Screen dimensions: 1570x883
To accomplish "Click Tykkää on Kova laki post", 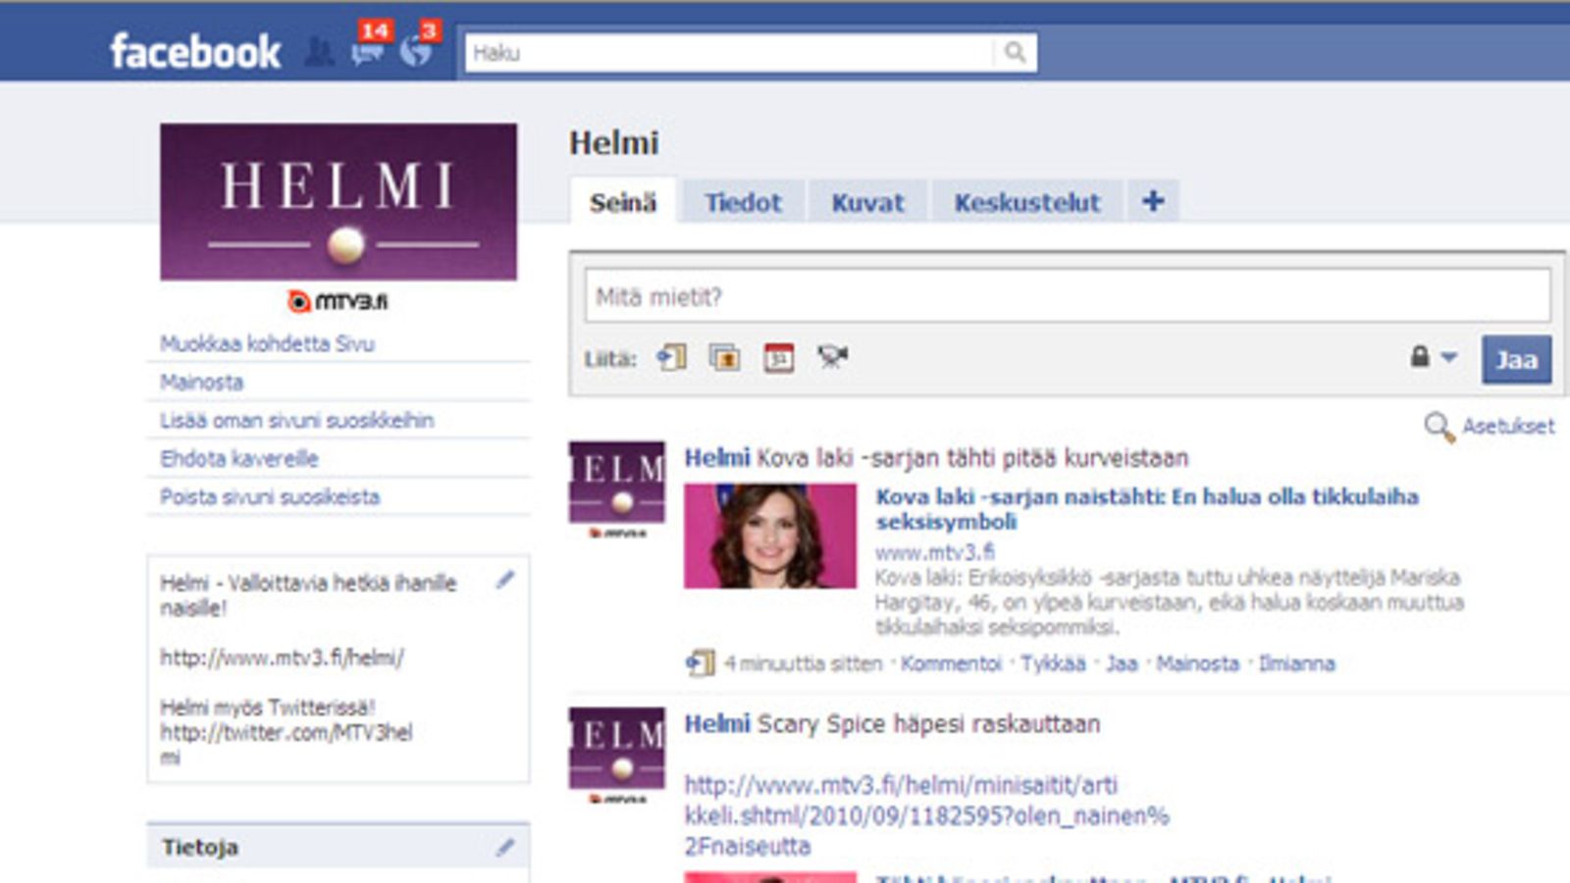I will coord(1053,663).
